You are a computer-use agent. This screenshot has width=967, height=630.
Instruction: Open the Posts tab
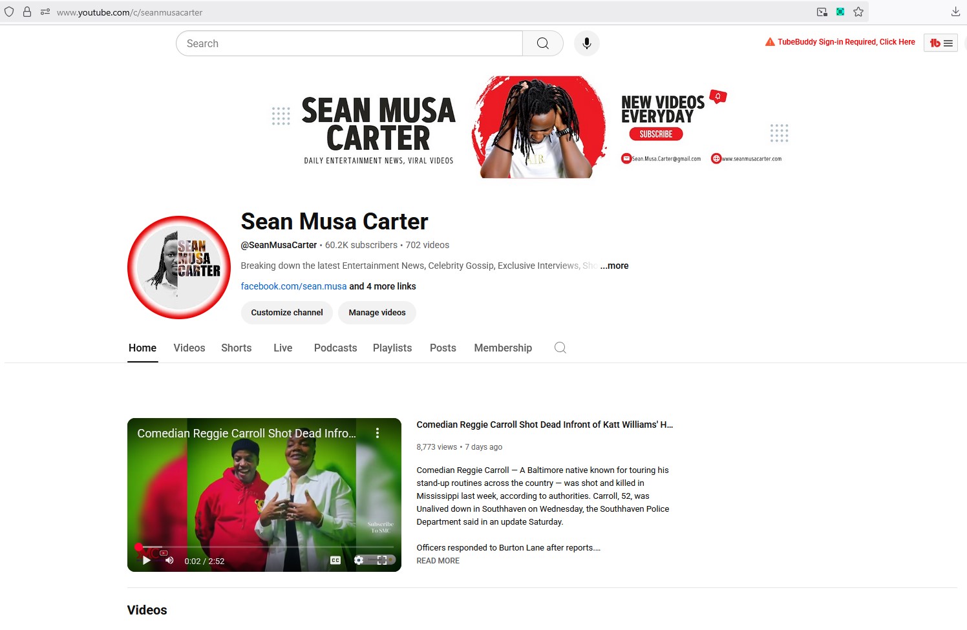pos(443,348)
